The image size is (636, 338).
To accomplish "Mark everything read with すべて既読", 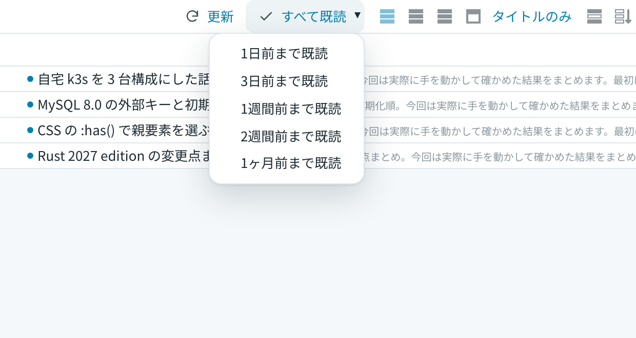I will (x=314, y=16).
